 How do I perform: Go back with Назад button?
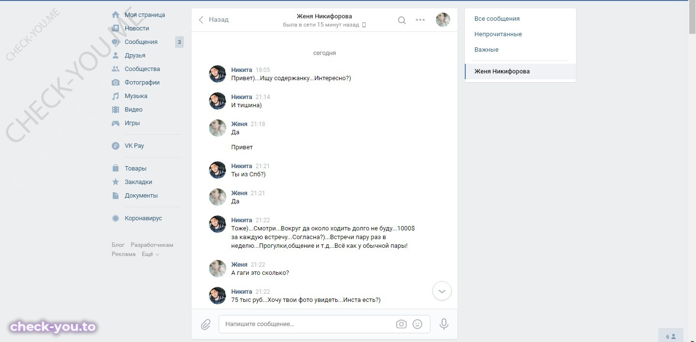click(x=214, y=20)
